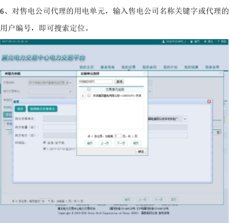
Task: Check the checkbox for result row 1
Action: (x=89, y=95)
